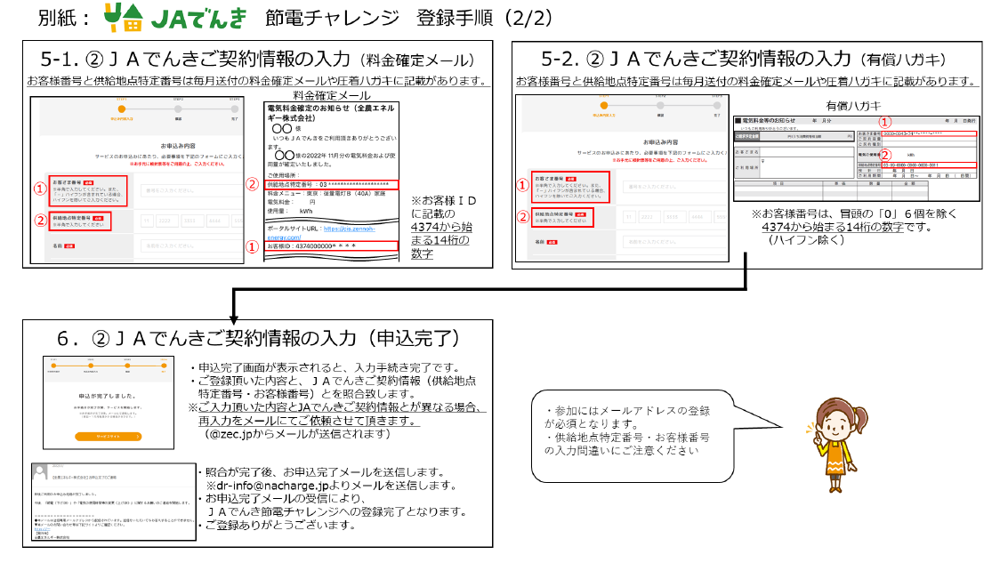
Task: Click the 有償ハガキ postcard sample image
Action: 855,158
